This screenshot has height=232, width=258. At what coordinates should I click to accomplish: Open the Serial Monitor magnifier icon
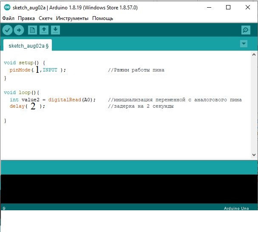(246, 30)
